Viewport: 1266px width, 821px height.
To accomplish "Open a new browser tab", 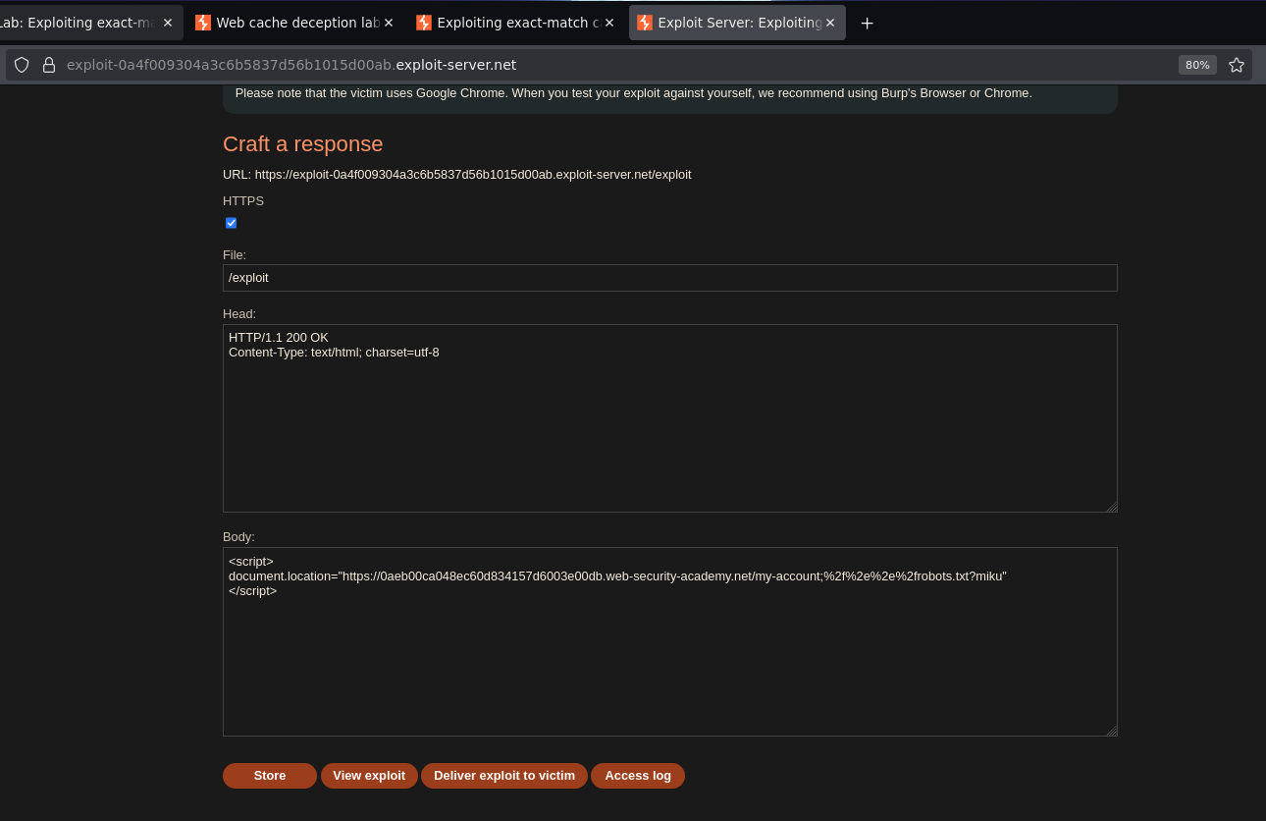I will coord(867,23).
